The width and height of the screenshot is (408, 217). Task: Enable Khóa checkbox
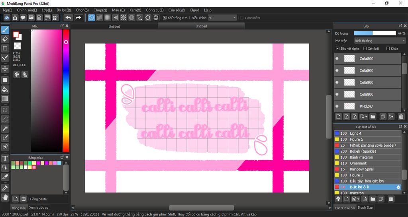coord(388,48)
